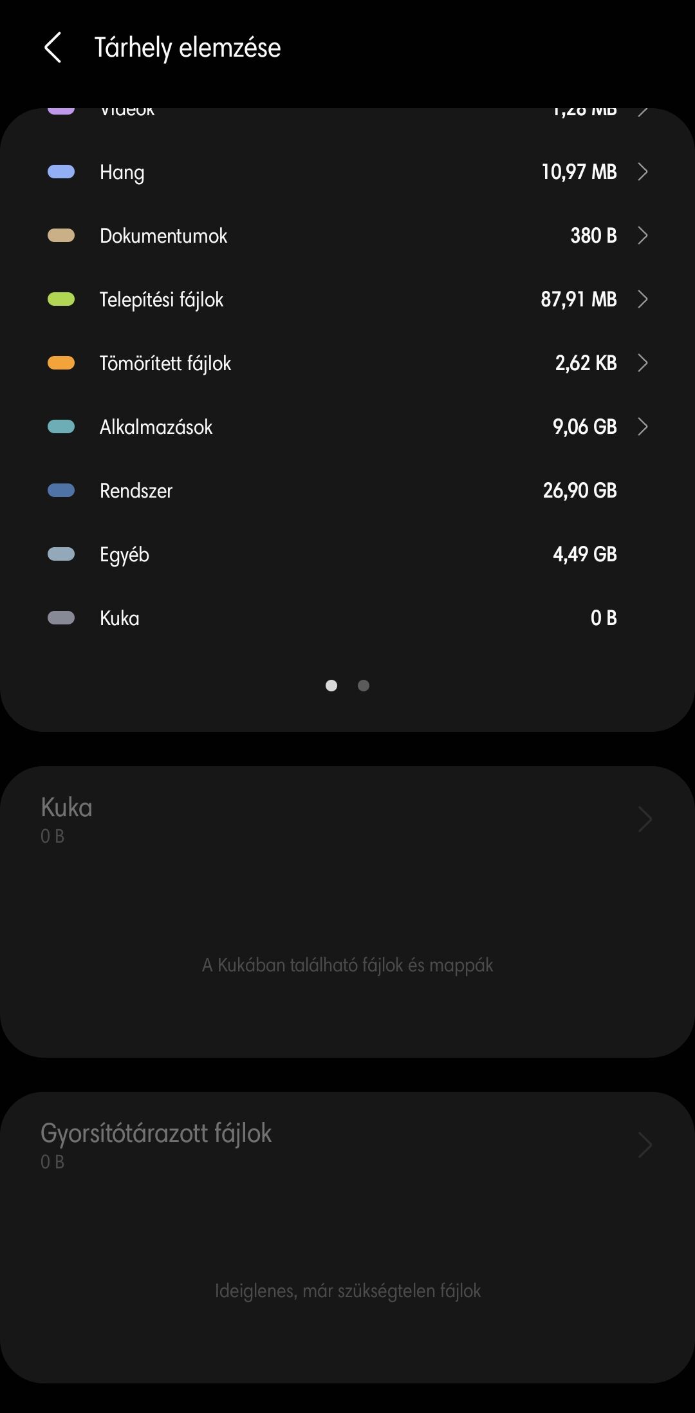
Task: Tap Kuka card chevron arrow
Action: (x=645, y=819)
